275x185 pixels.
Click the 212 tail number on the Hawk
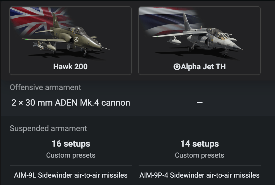click(x=76, y=40)
